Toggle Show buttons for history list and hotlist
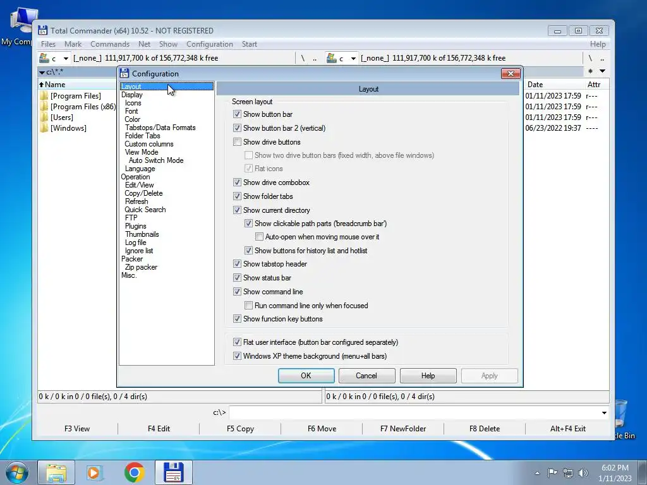The height and width of the screenshot is (485, 647). click(248, 250)
